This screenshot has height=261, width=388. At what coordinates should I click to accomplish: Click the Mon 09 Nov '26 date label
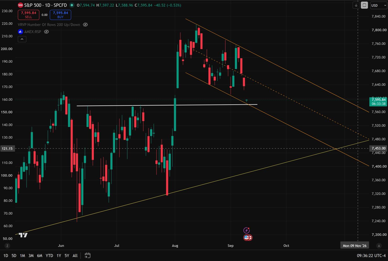(x=354, y=246)
